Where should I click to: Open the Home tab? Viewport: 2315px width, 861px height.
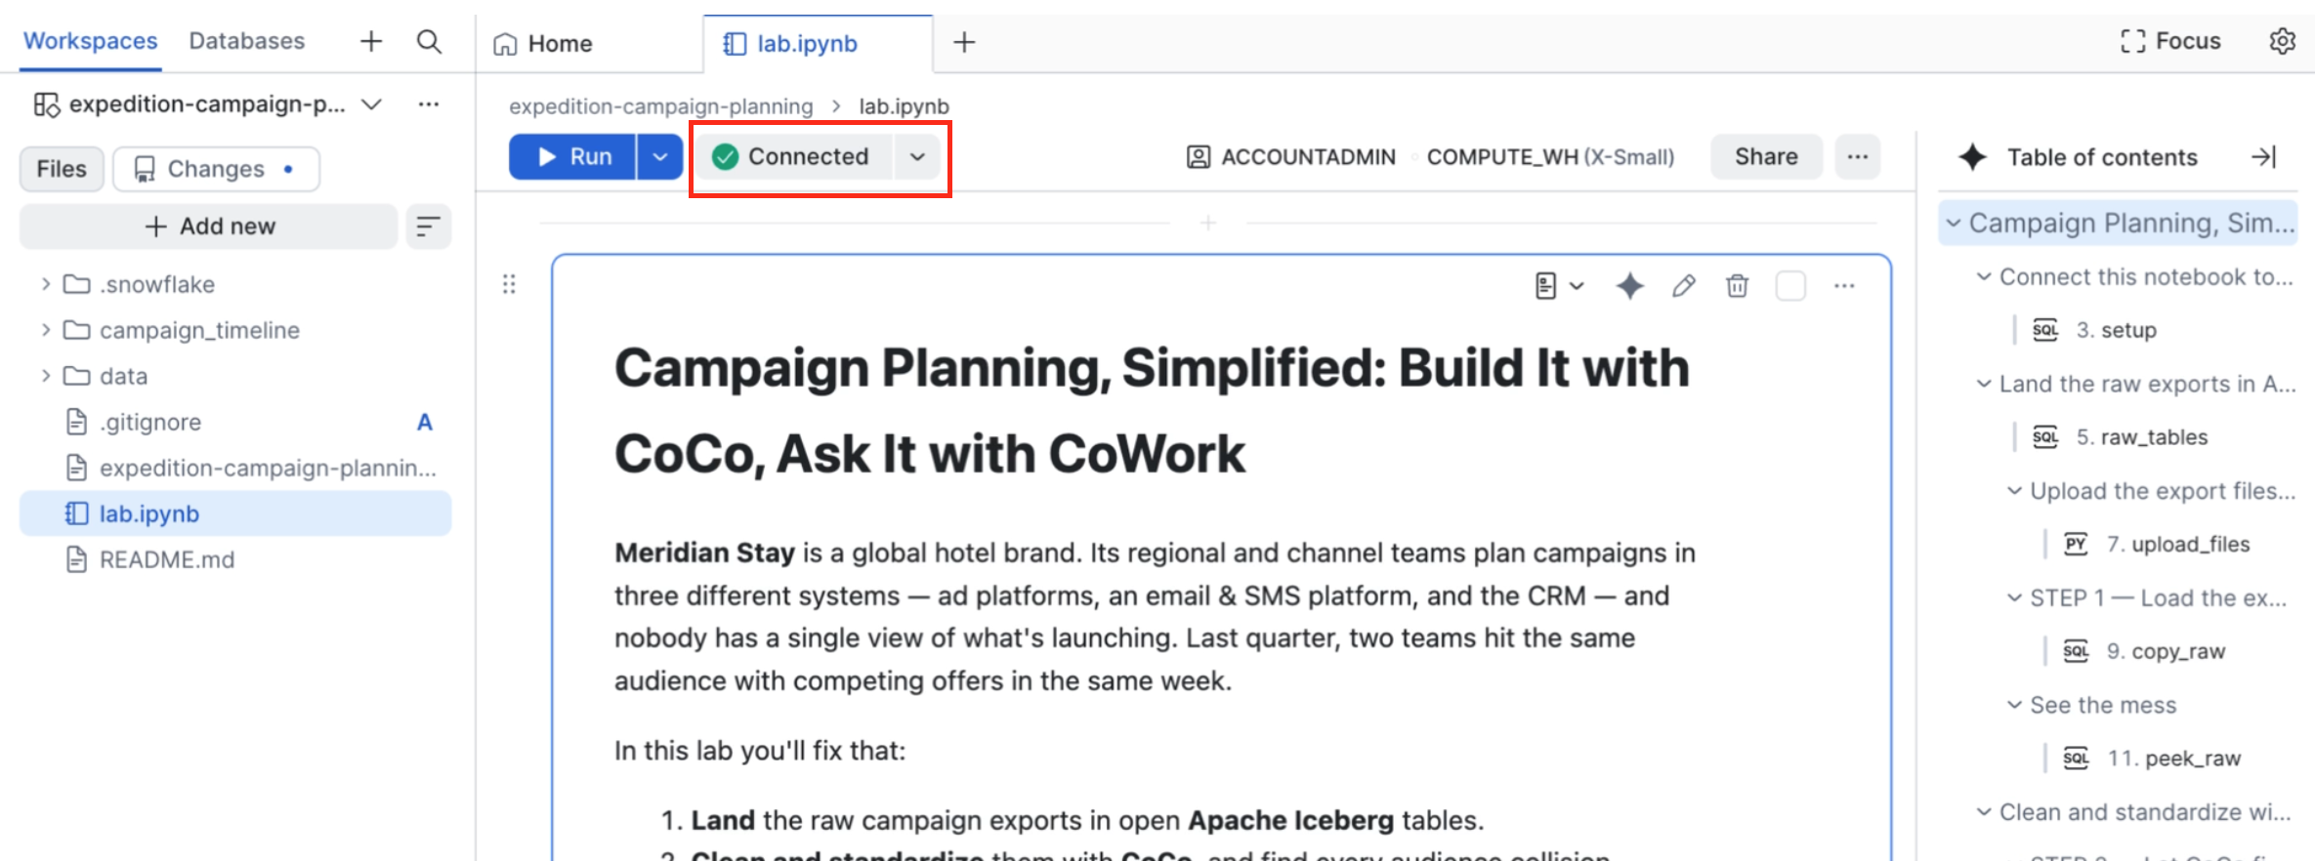coord(543,44)
